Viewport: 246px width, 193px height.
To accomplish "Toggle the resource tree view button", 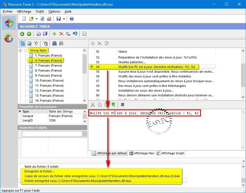I will coord(22,43).
